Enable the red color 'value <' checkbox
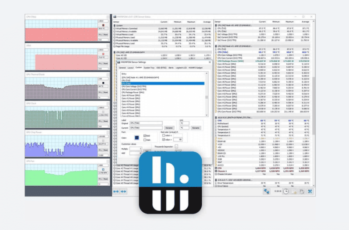The height and width of the screenshot is (230, 349). [164, 135]
